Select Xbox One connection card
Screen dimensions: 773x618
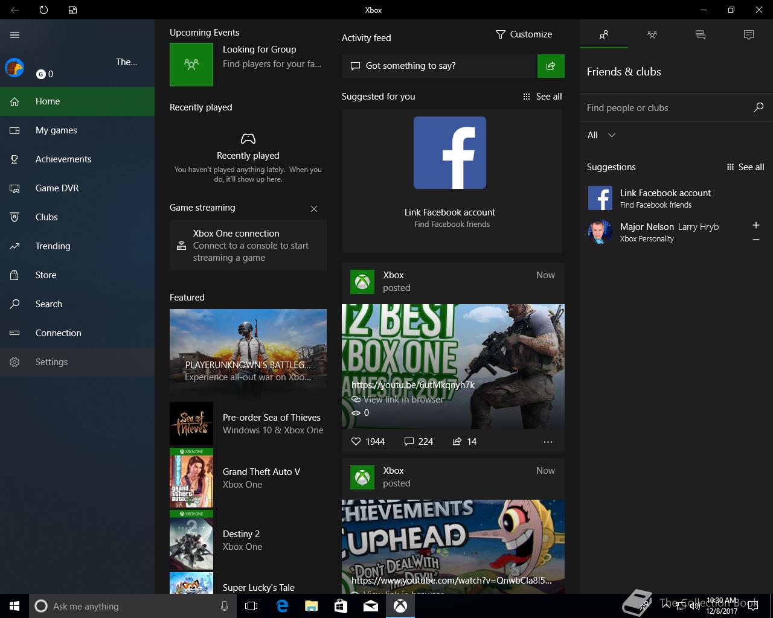tap(248, 245)
